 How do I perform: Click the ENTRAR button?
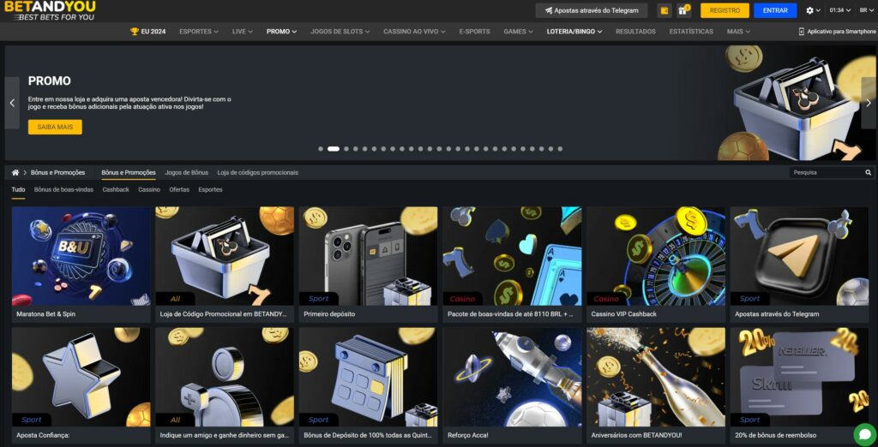pyautogui.click(x=775, y=10)
